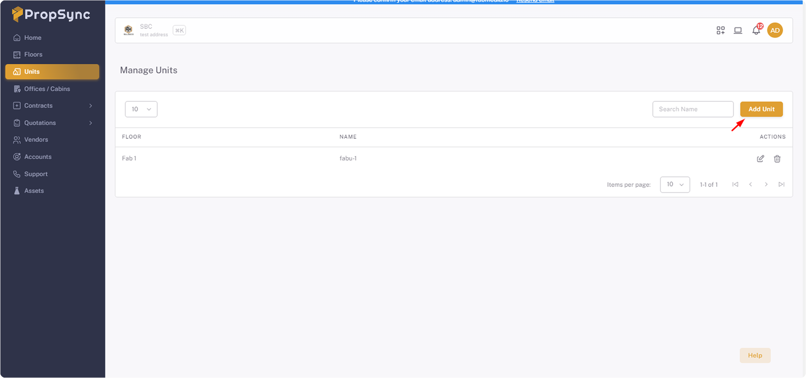Click the Add Unit button
The height and width of the screenshot is (378, 806).
pos(761,109)
